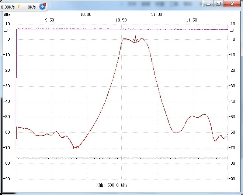Viewport: 243px width, 195px height.
Task: Click the 0K/s download speed readout
Action: point(32,7)
